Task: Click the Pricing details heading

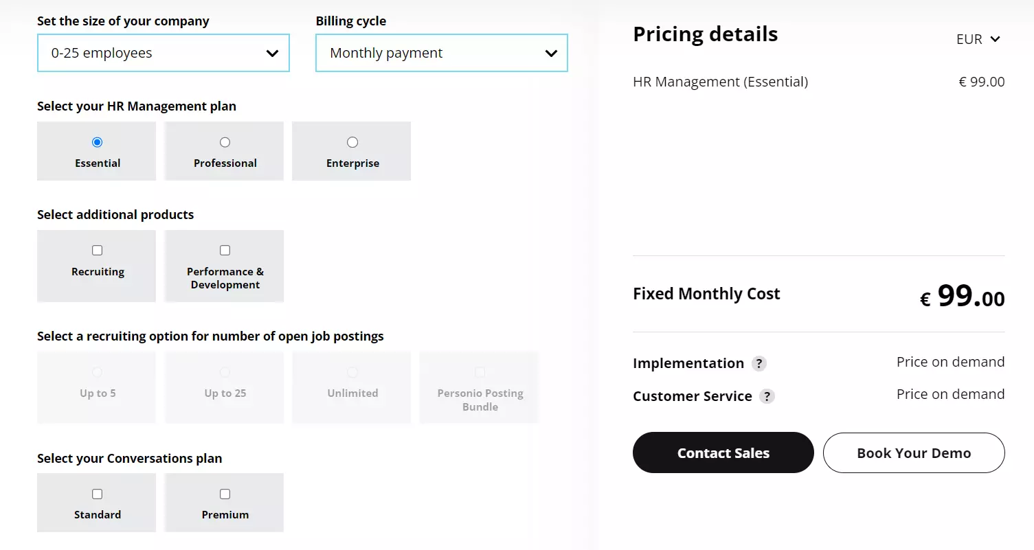Action: 705,34
